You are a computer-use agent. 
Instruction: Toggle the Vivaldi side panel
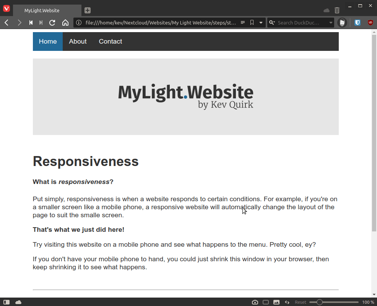point(6,302)
